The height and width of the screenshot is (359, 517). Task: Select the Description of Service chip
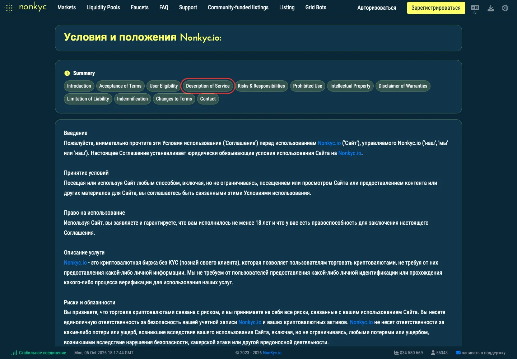pos(208,86)
